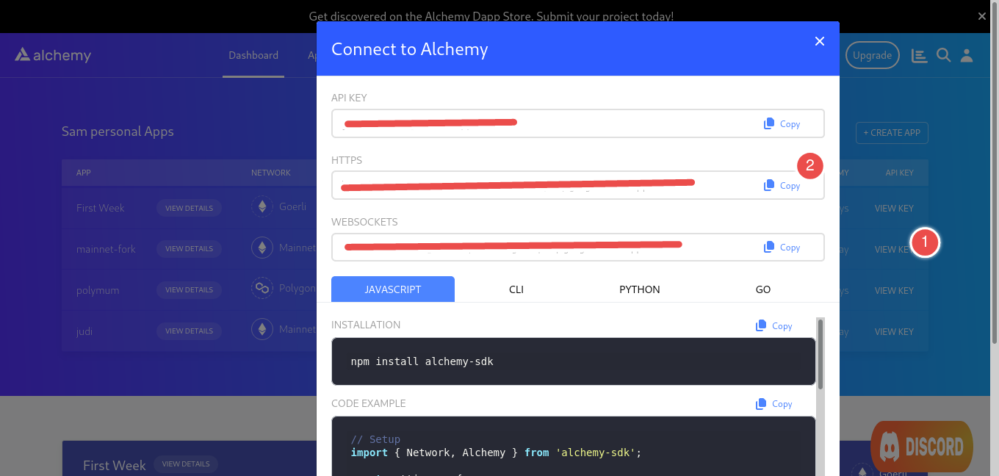The height and width of the screenshot is (476, 999).
Task: Click the NETWORK column header
Action: [271, 173]
